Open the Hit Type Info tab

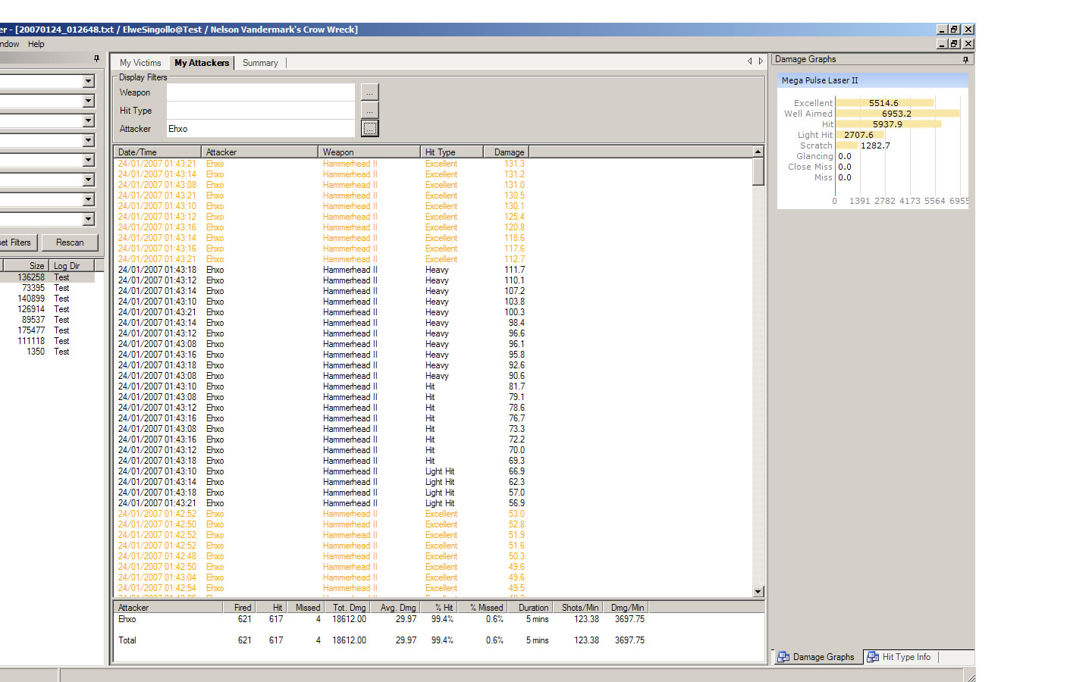[899, 657]
